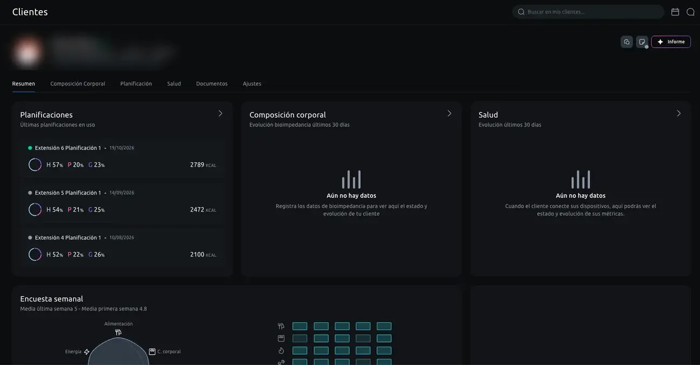Viewport: 700px width, 365px height.
Task: Open the Ajustes tab
Action: coord(252,84)
